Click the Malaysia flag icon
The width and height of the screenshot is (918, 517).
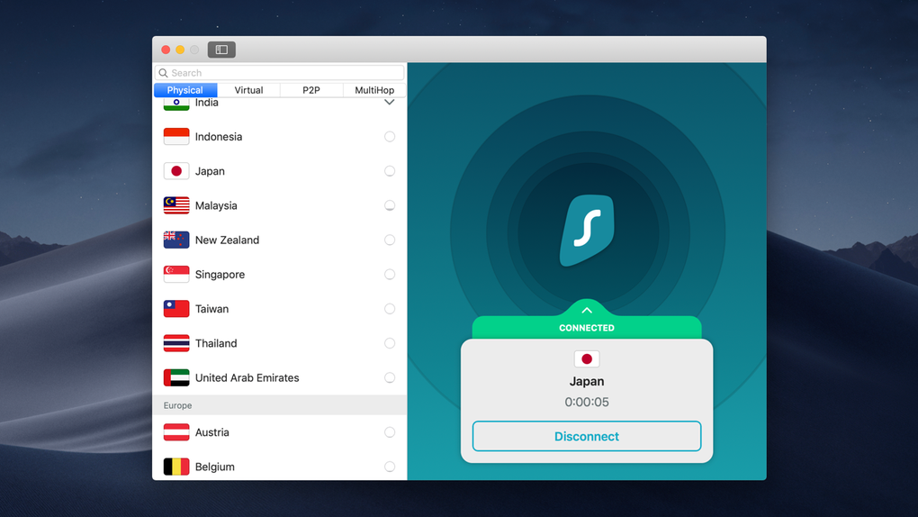[x=176, y=205]
